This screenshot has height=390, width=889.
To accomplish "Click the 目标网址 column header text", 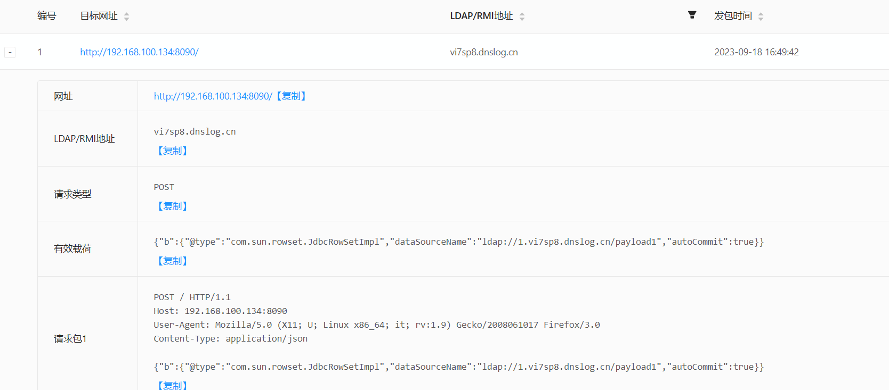I will tap(99, 16).
